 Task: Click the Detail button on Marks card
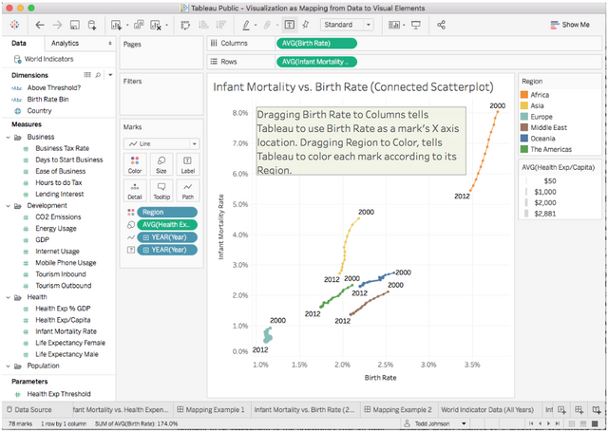135,191
